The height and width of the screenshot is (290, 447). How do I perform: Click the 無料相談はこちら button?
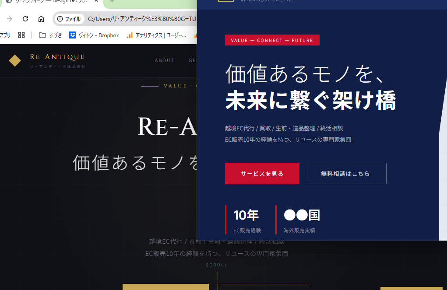pyautogui.click(x=345, y=174)
